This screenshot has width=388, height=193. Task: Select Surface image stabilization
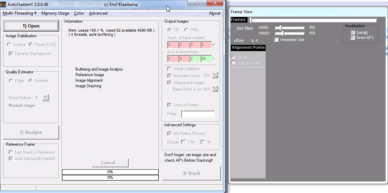[x=9, y=45]
